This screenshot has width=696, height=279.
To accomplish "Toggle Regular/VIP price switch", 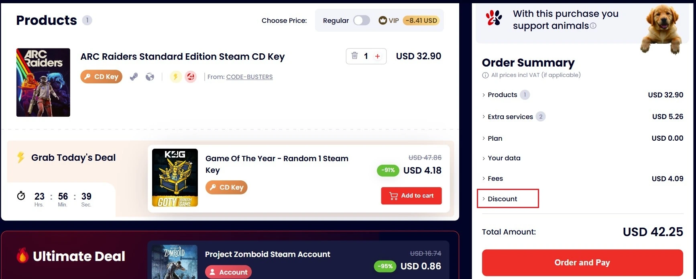I will pos(361,20).
